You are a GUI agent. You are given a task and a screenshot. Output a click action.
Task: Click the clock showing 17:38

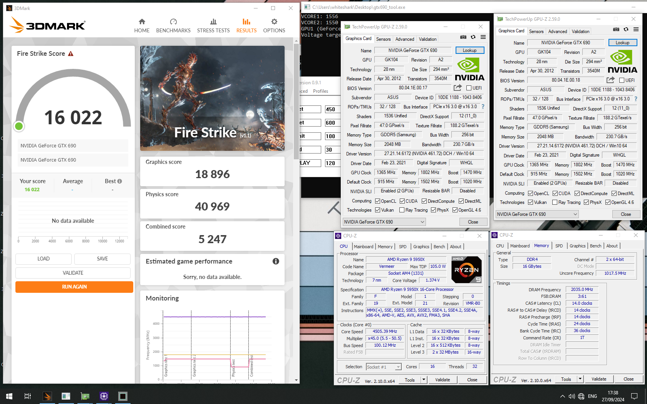coord(613,393)
